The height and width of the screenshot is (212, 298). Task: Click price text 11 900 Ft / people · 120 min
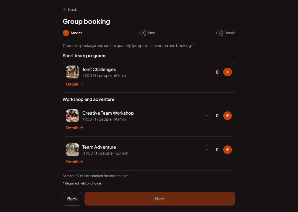pos(105,153)
